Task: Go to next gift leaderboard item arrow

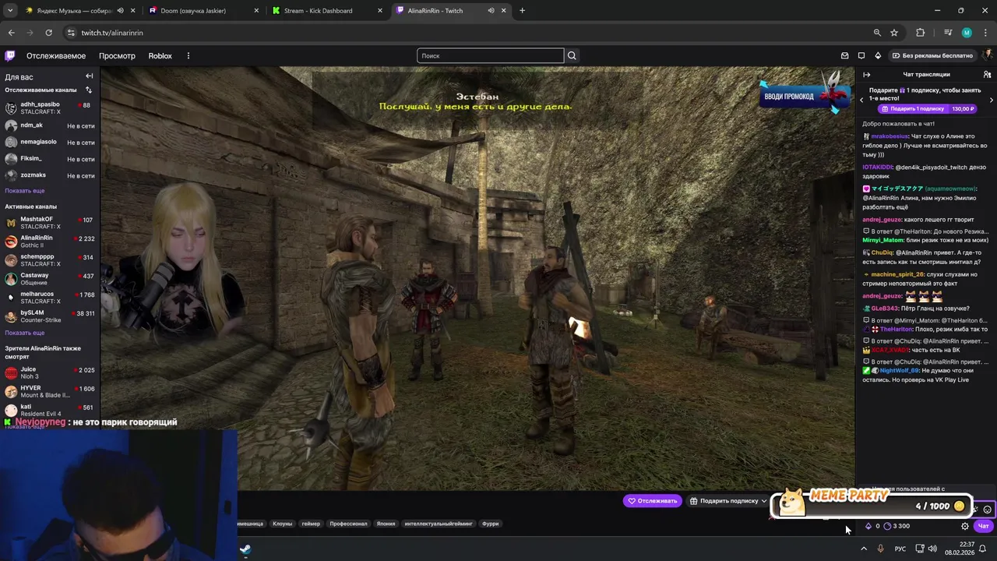Action: coord(991,100)
